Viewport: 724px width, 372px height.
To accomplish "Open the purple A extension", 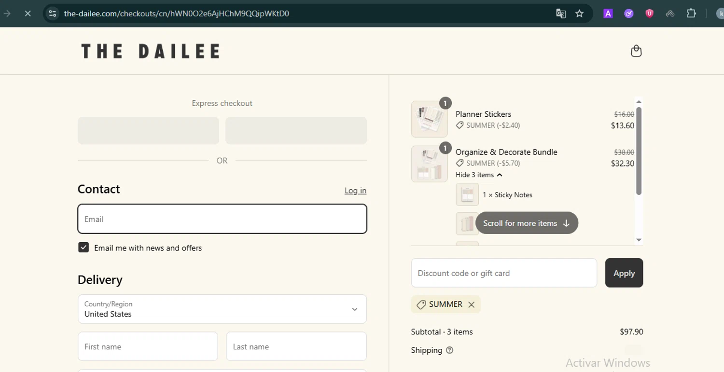I will pyautogui.click(x=608, y=14).
